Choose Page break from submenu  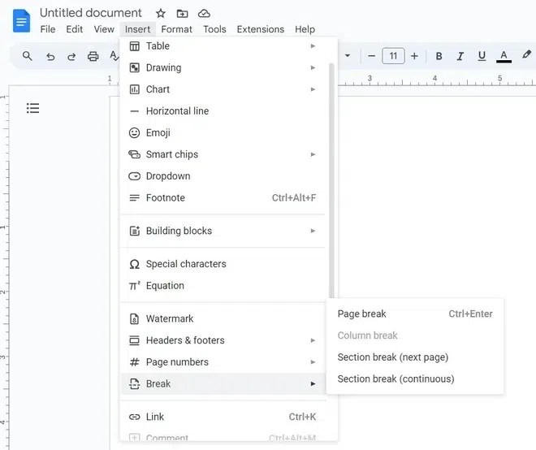click(415, 314)
